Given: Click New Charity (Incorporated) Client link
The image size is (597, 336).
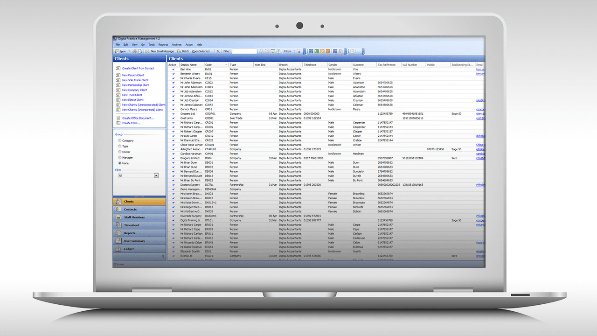Looking at the screenshot, I should coord(142,110).
